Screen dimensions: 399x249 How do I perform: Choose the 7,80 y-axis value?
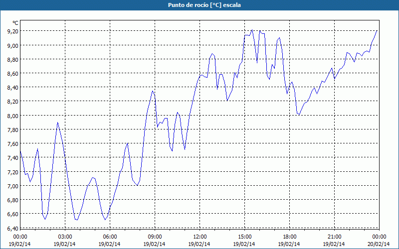point(13,129)
